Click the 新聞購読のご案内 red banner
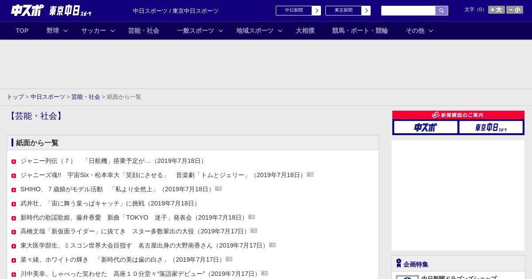The height and width of the screenshot is (279, 532). pos(458,115)
